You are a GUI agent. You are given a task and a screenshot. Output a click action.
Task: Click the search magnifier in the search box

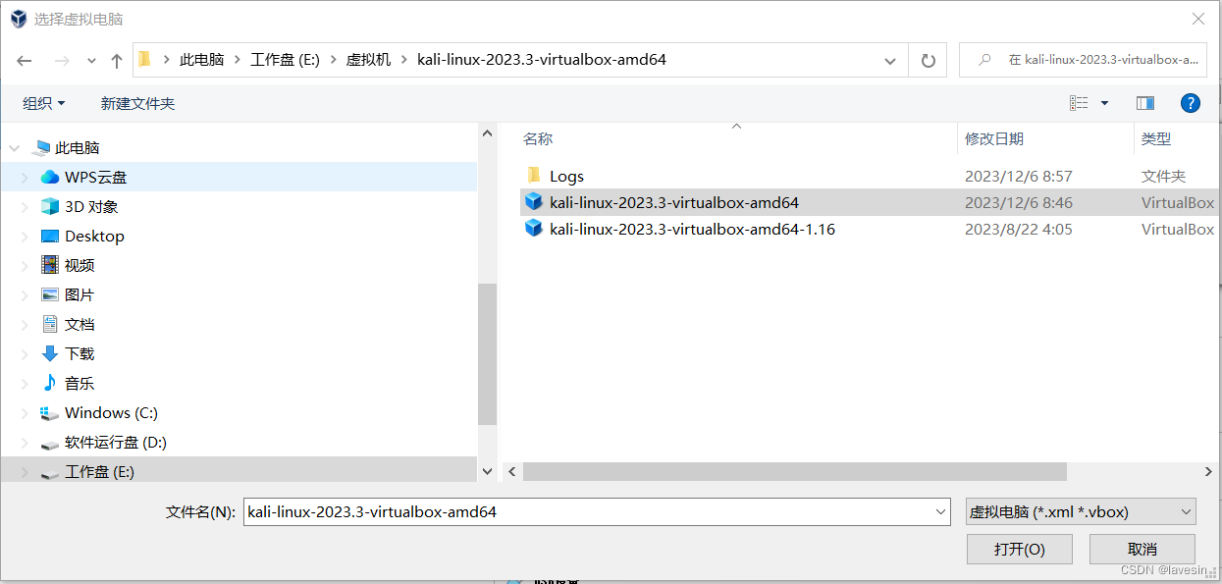click(983, 59)
